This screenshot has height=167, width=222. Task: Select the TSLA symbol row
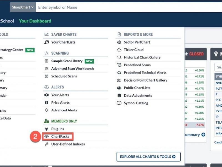coord(218,122)
